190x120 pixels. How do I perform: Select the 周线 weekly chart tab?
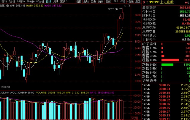[56, 1]
